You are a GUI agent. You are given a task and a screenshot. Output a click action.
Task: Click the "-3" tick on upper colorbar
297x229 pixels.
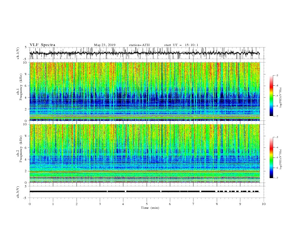coord(276,75)
